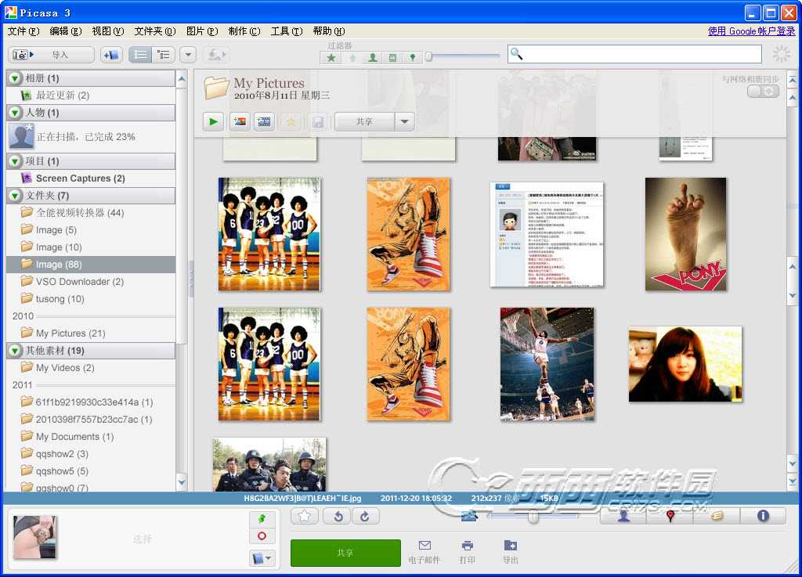The image size is (802, 577).
Task: Star the selected photo in bottom toolbar
Action: (305, 516)
